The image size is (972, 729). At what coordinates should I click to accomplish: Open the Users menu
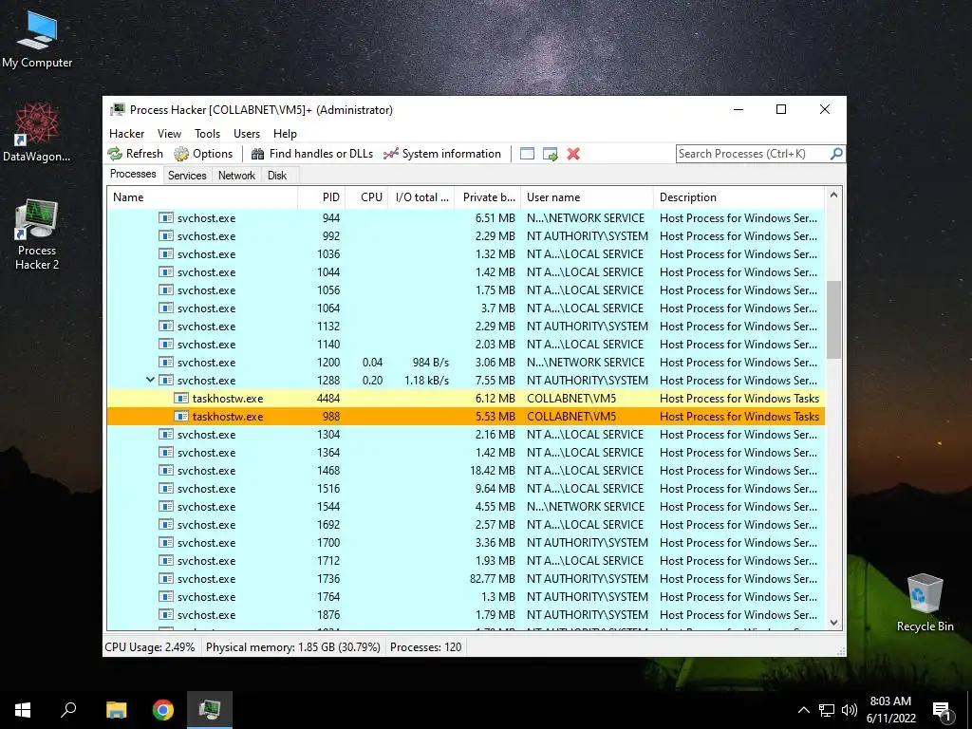pyautogui.click(x=247, y=133)
